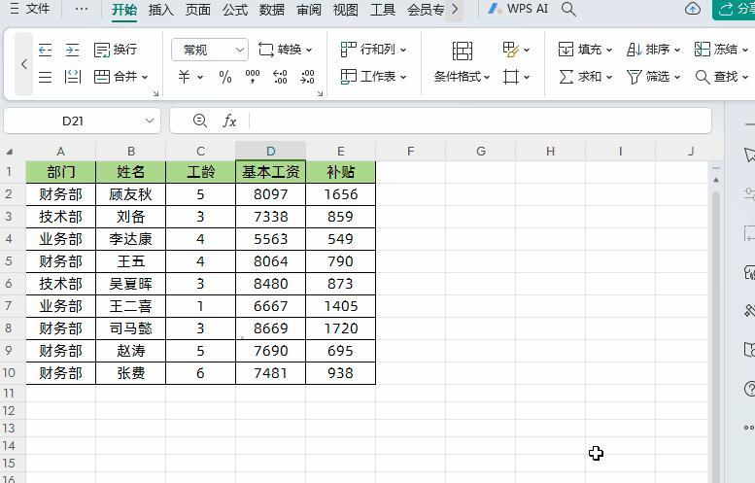This screenshot has width=755, height=483.
Task: Expand the 填充 dropdown
Action: 609,50
